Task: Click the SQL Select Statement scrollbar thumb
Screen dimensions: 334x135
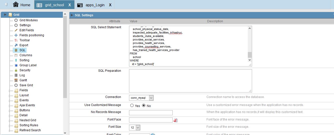Action: pyautogui.click(x=250, y=55)
